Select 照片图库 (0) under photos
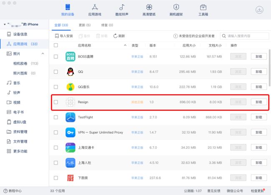271x195 pixels. click(24, 73)
